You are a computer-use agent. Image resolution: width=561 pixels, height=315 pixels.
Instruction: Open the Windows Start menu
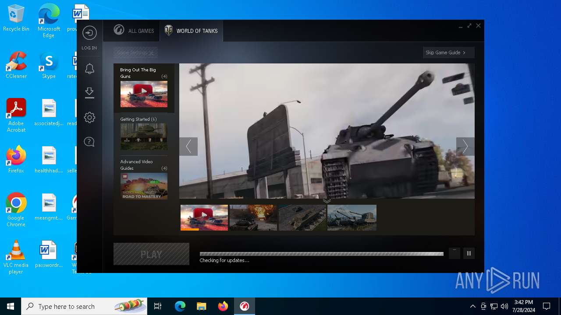click(11, 306)
